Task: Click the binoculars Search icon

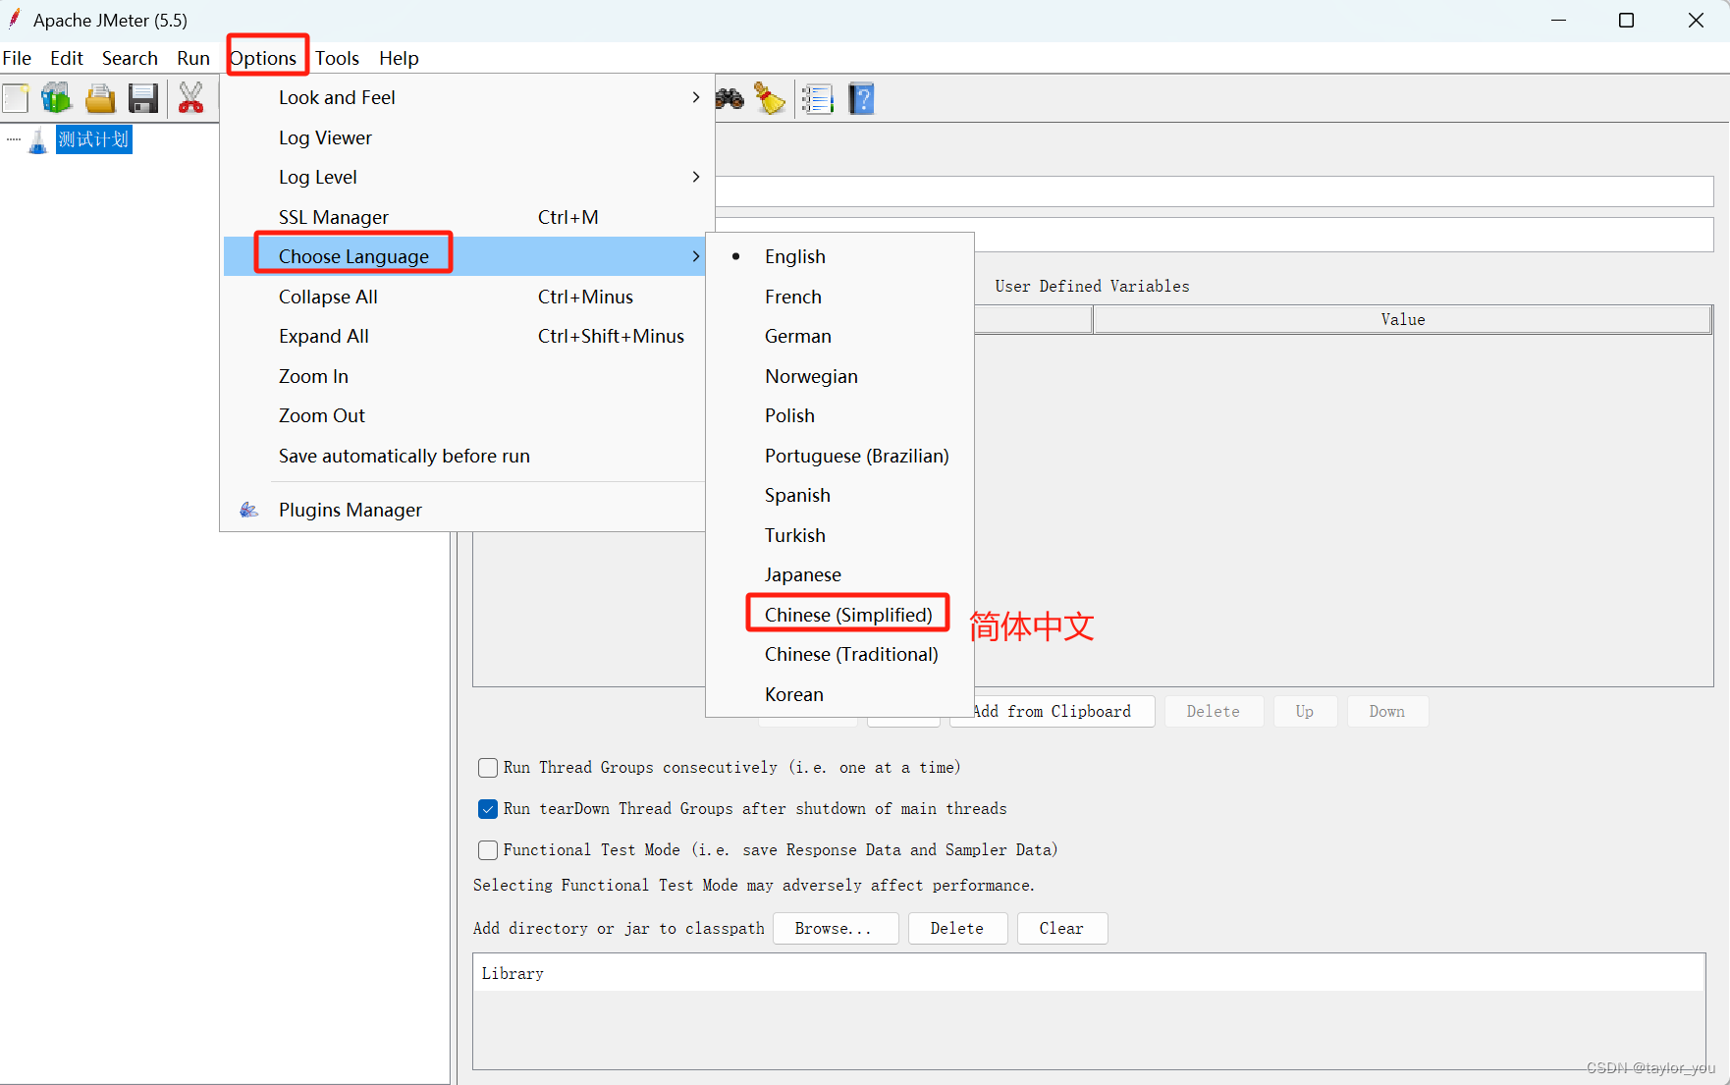Action: click(x=730, y=98)
